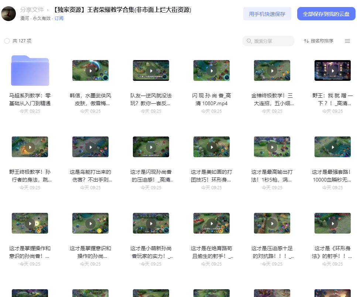Viewport: 357px width, 297px height.
Task: Open the 马超系列教学 folder icon
Action: tap(30, 70)
